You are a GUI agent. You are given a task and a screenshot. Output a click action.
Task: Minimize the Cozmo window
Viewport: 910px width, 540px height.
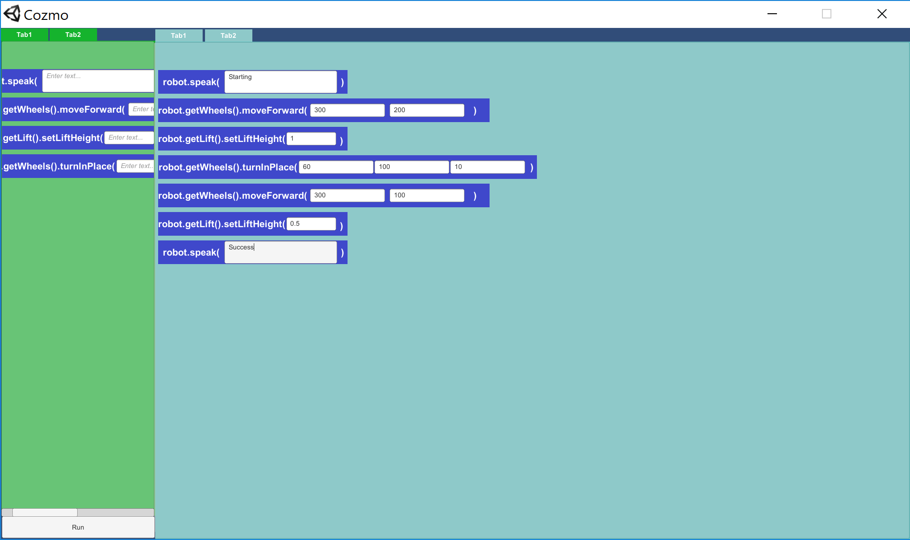coord(772,14)
